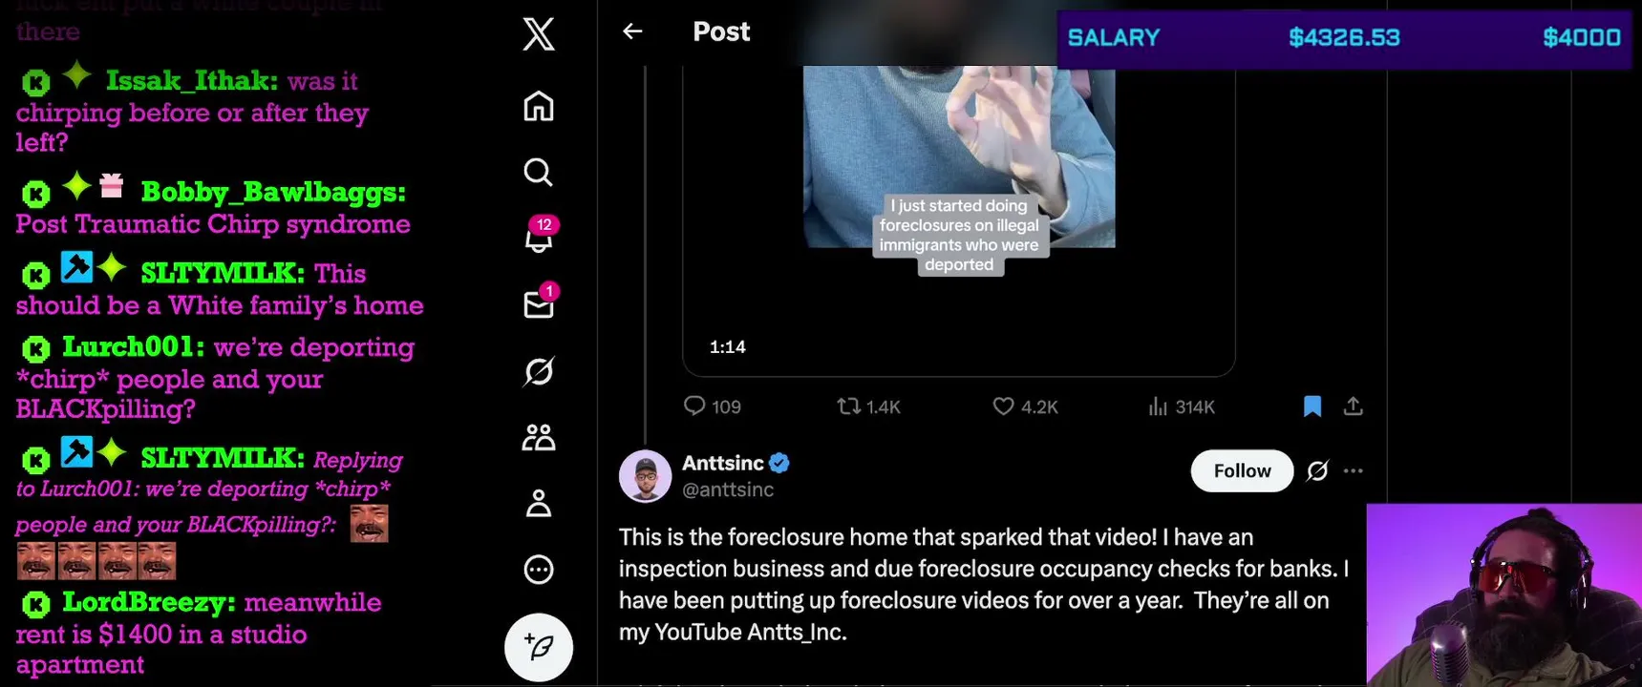Expand the More circle menu in sidebar
The image size is (1642, 687).
click(x=539, y=570)
